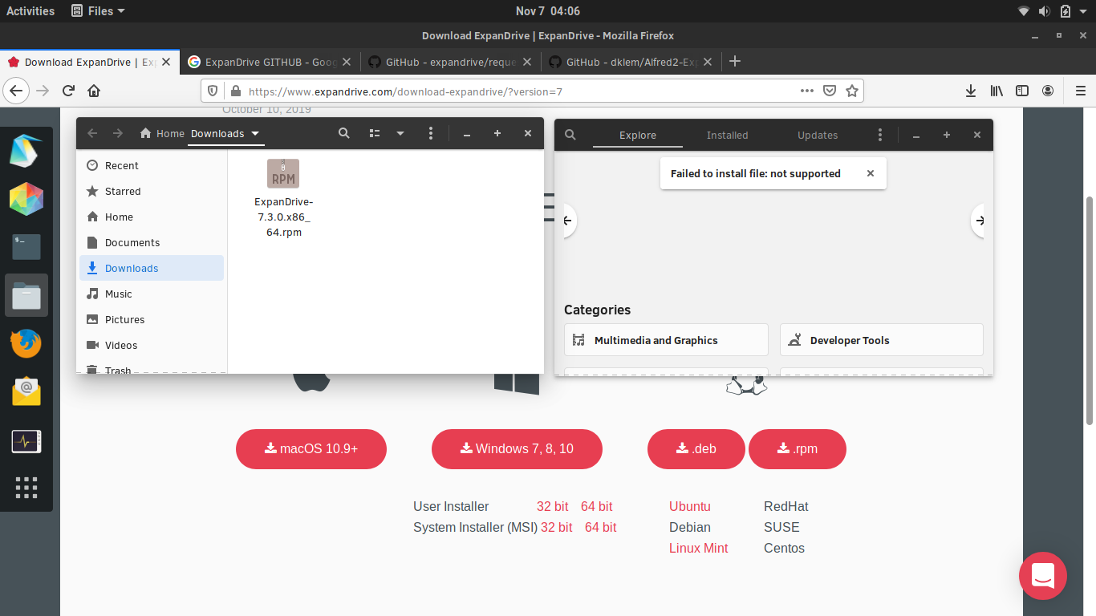Open search in the Files window

tap(344, 133)
